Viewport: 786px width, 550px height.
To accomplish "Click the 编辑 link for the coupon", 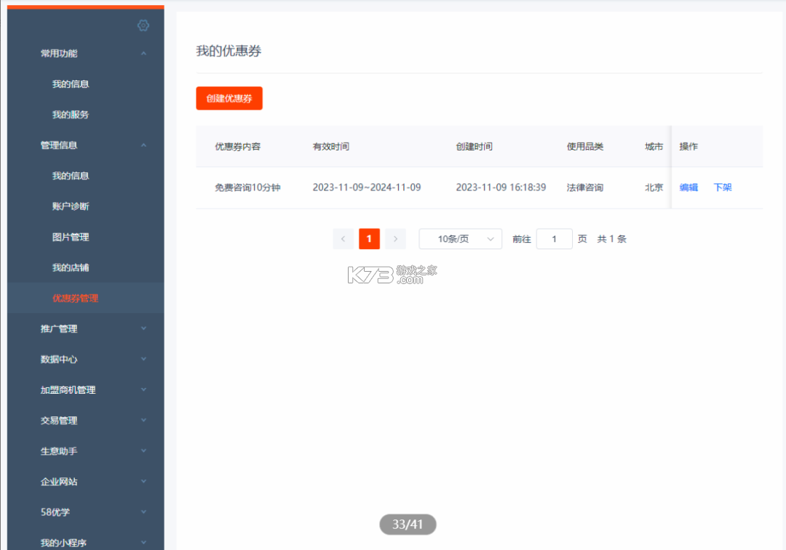I will pyautogui.click(x=688, y=187).
